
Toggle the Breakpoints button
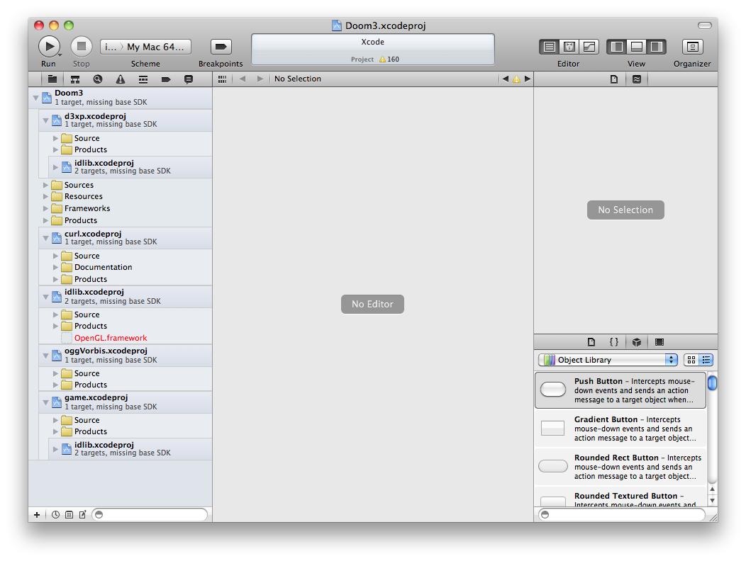(221, 47)
